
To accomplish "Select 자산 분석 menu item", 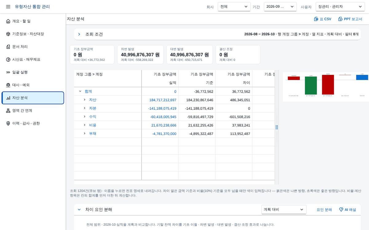I will [x=33, y=98].
